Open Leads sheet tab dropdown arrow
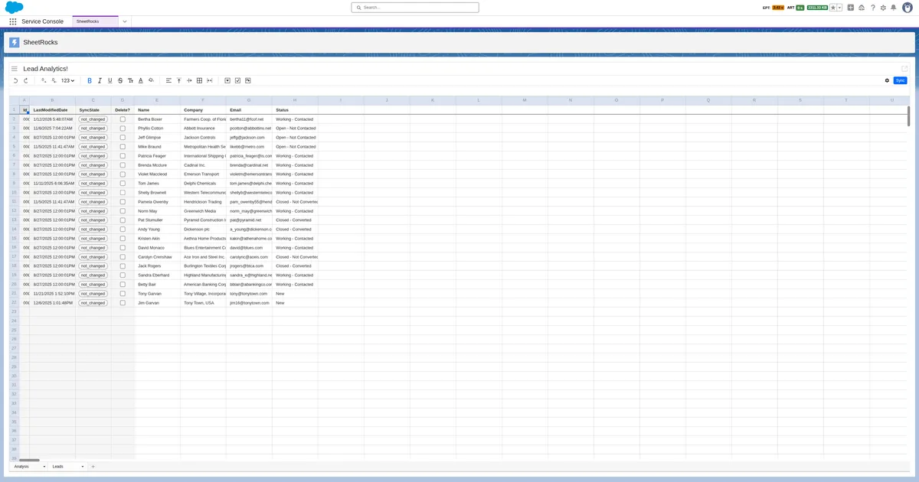This screenshot has width=919, height=482. (x=83, y=466)
